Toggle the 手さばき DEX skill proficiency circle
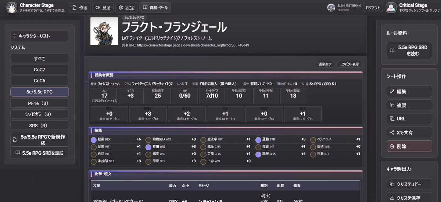The width and height of the screenshot is (441, 202). click(x=93, y=161)
